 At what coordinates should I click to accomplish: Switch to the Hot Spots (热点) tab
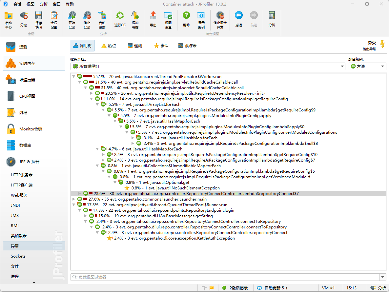point(108,46)
